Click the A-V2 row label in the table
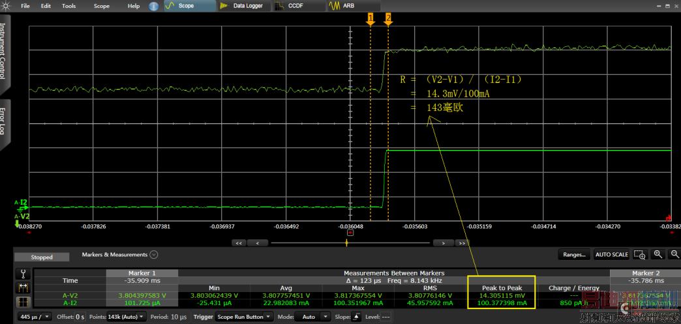 [70, 295]
